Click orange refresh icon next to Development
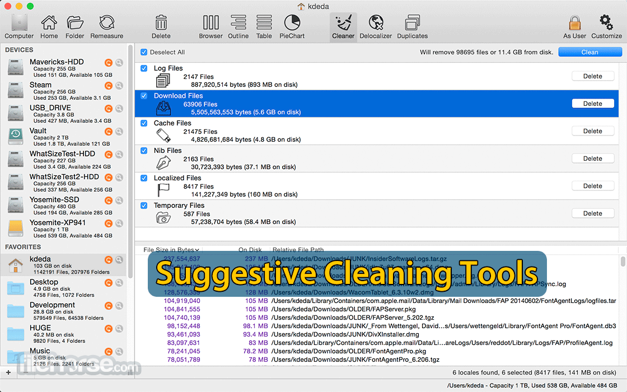This screenshot has width=627, height=392. point(109,306)
